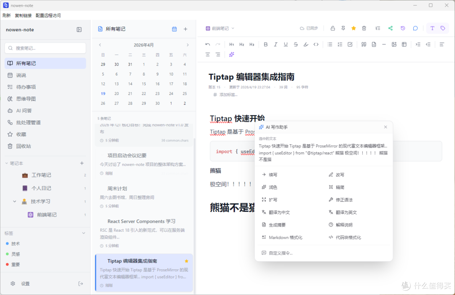This screenshot has width=455, height=295.
Task: Insert a blockquote
Action: click(x=364, y=44)
